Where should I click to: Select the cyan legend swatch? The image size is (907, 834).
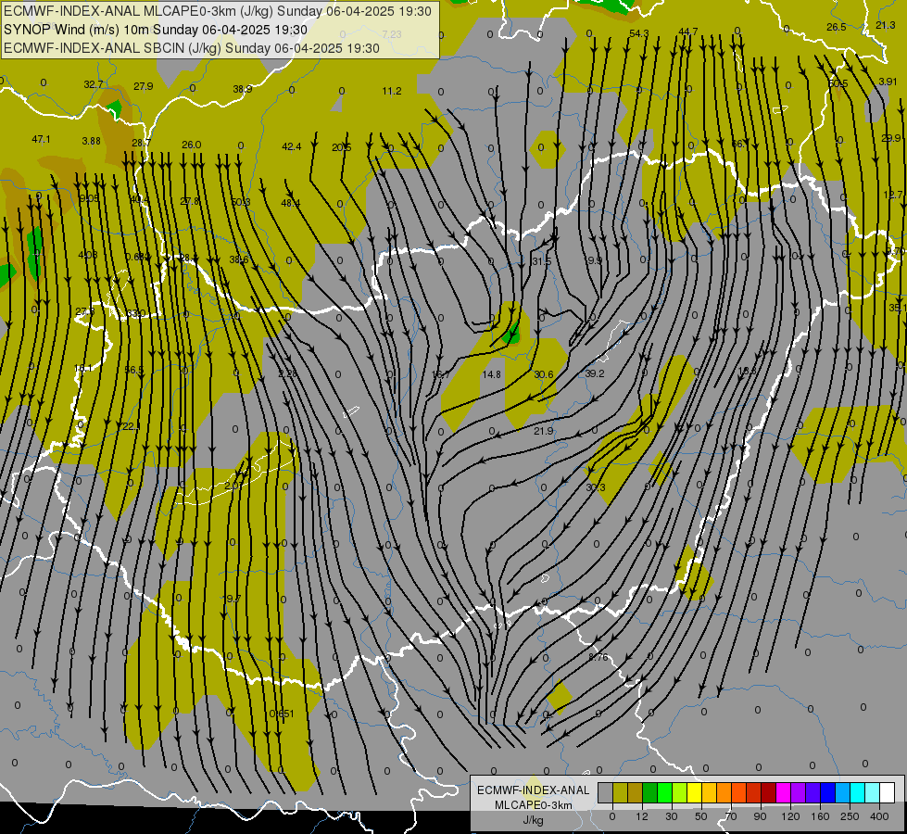(x=858, y=792)
